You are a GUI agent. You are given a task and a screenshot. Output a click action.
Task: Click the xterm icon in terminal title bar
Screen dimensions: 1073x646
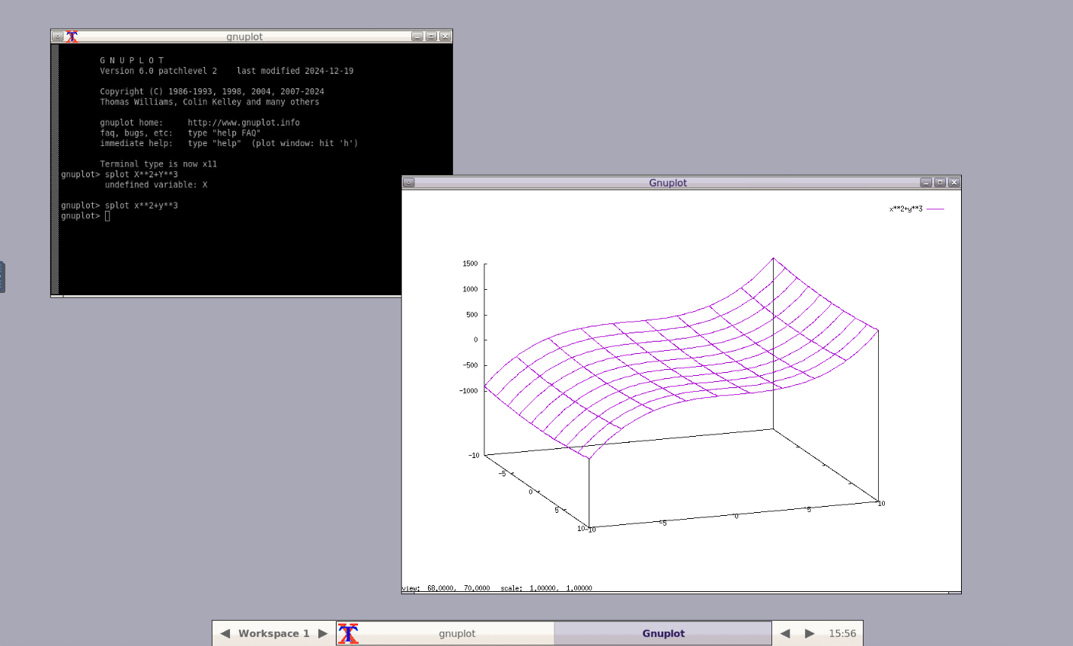point(72,37)
